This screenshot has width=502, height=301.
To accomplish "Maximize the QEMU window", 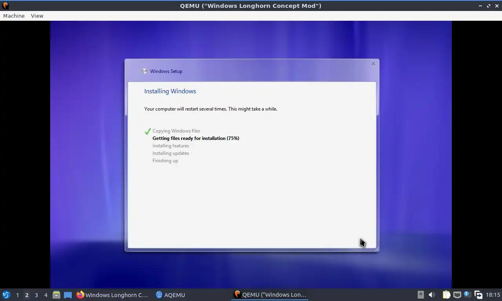I will (489, 6).
